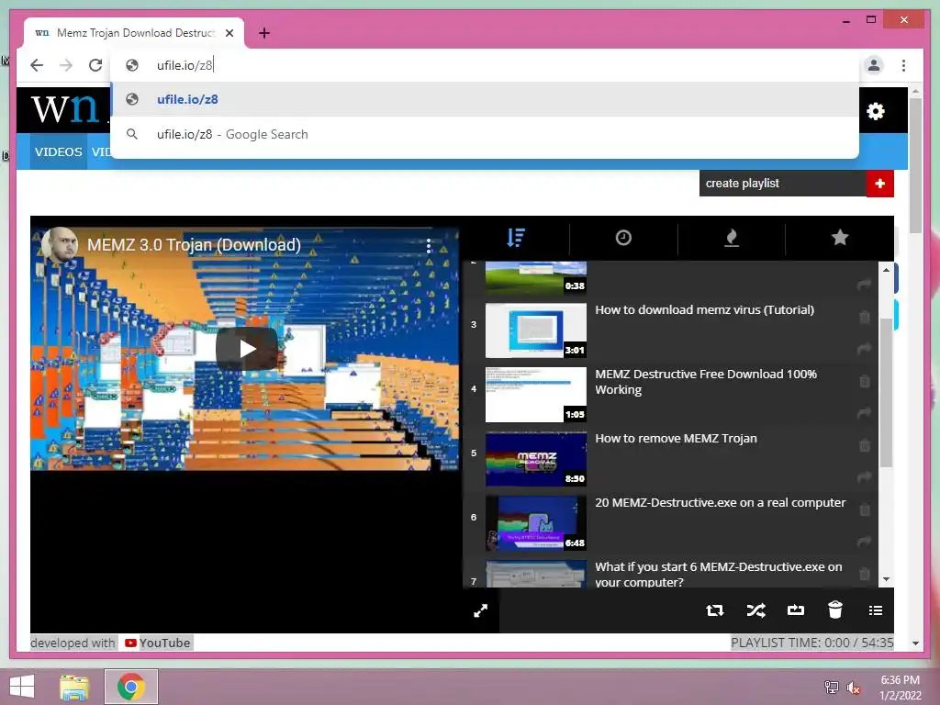Select the 3:01 video thumbnail

[x=535, y=330]
